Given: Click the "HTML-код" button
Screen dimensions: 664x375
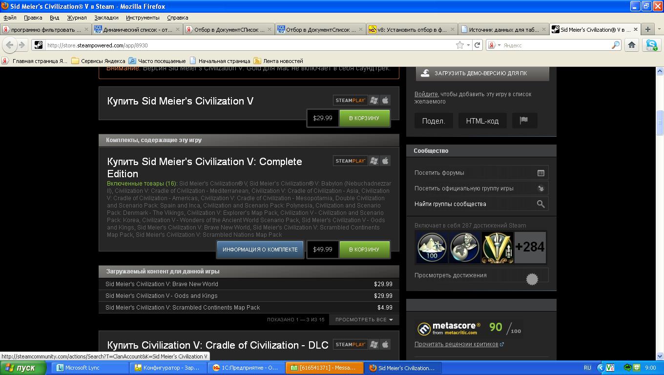Looking at the screenshot, I should coord(482,121).
